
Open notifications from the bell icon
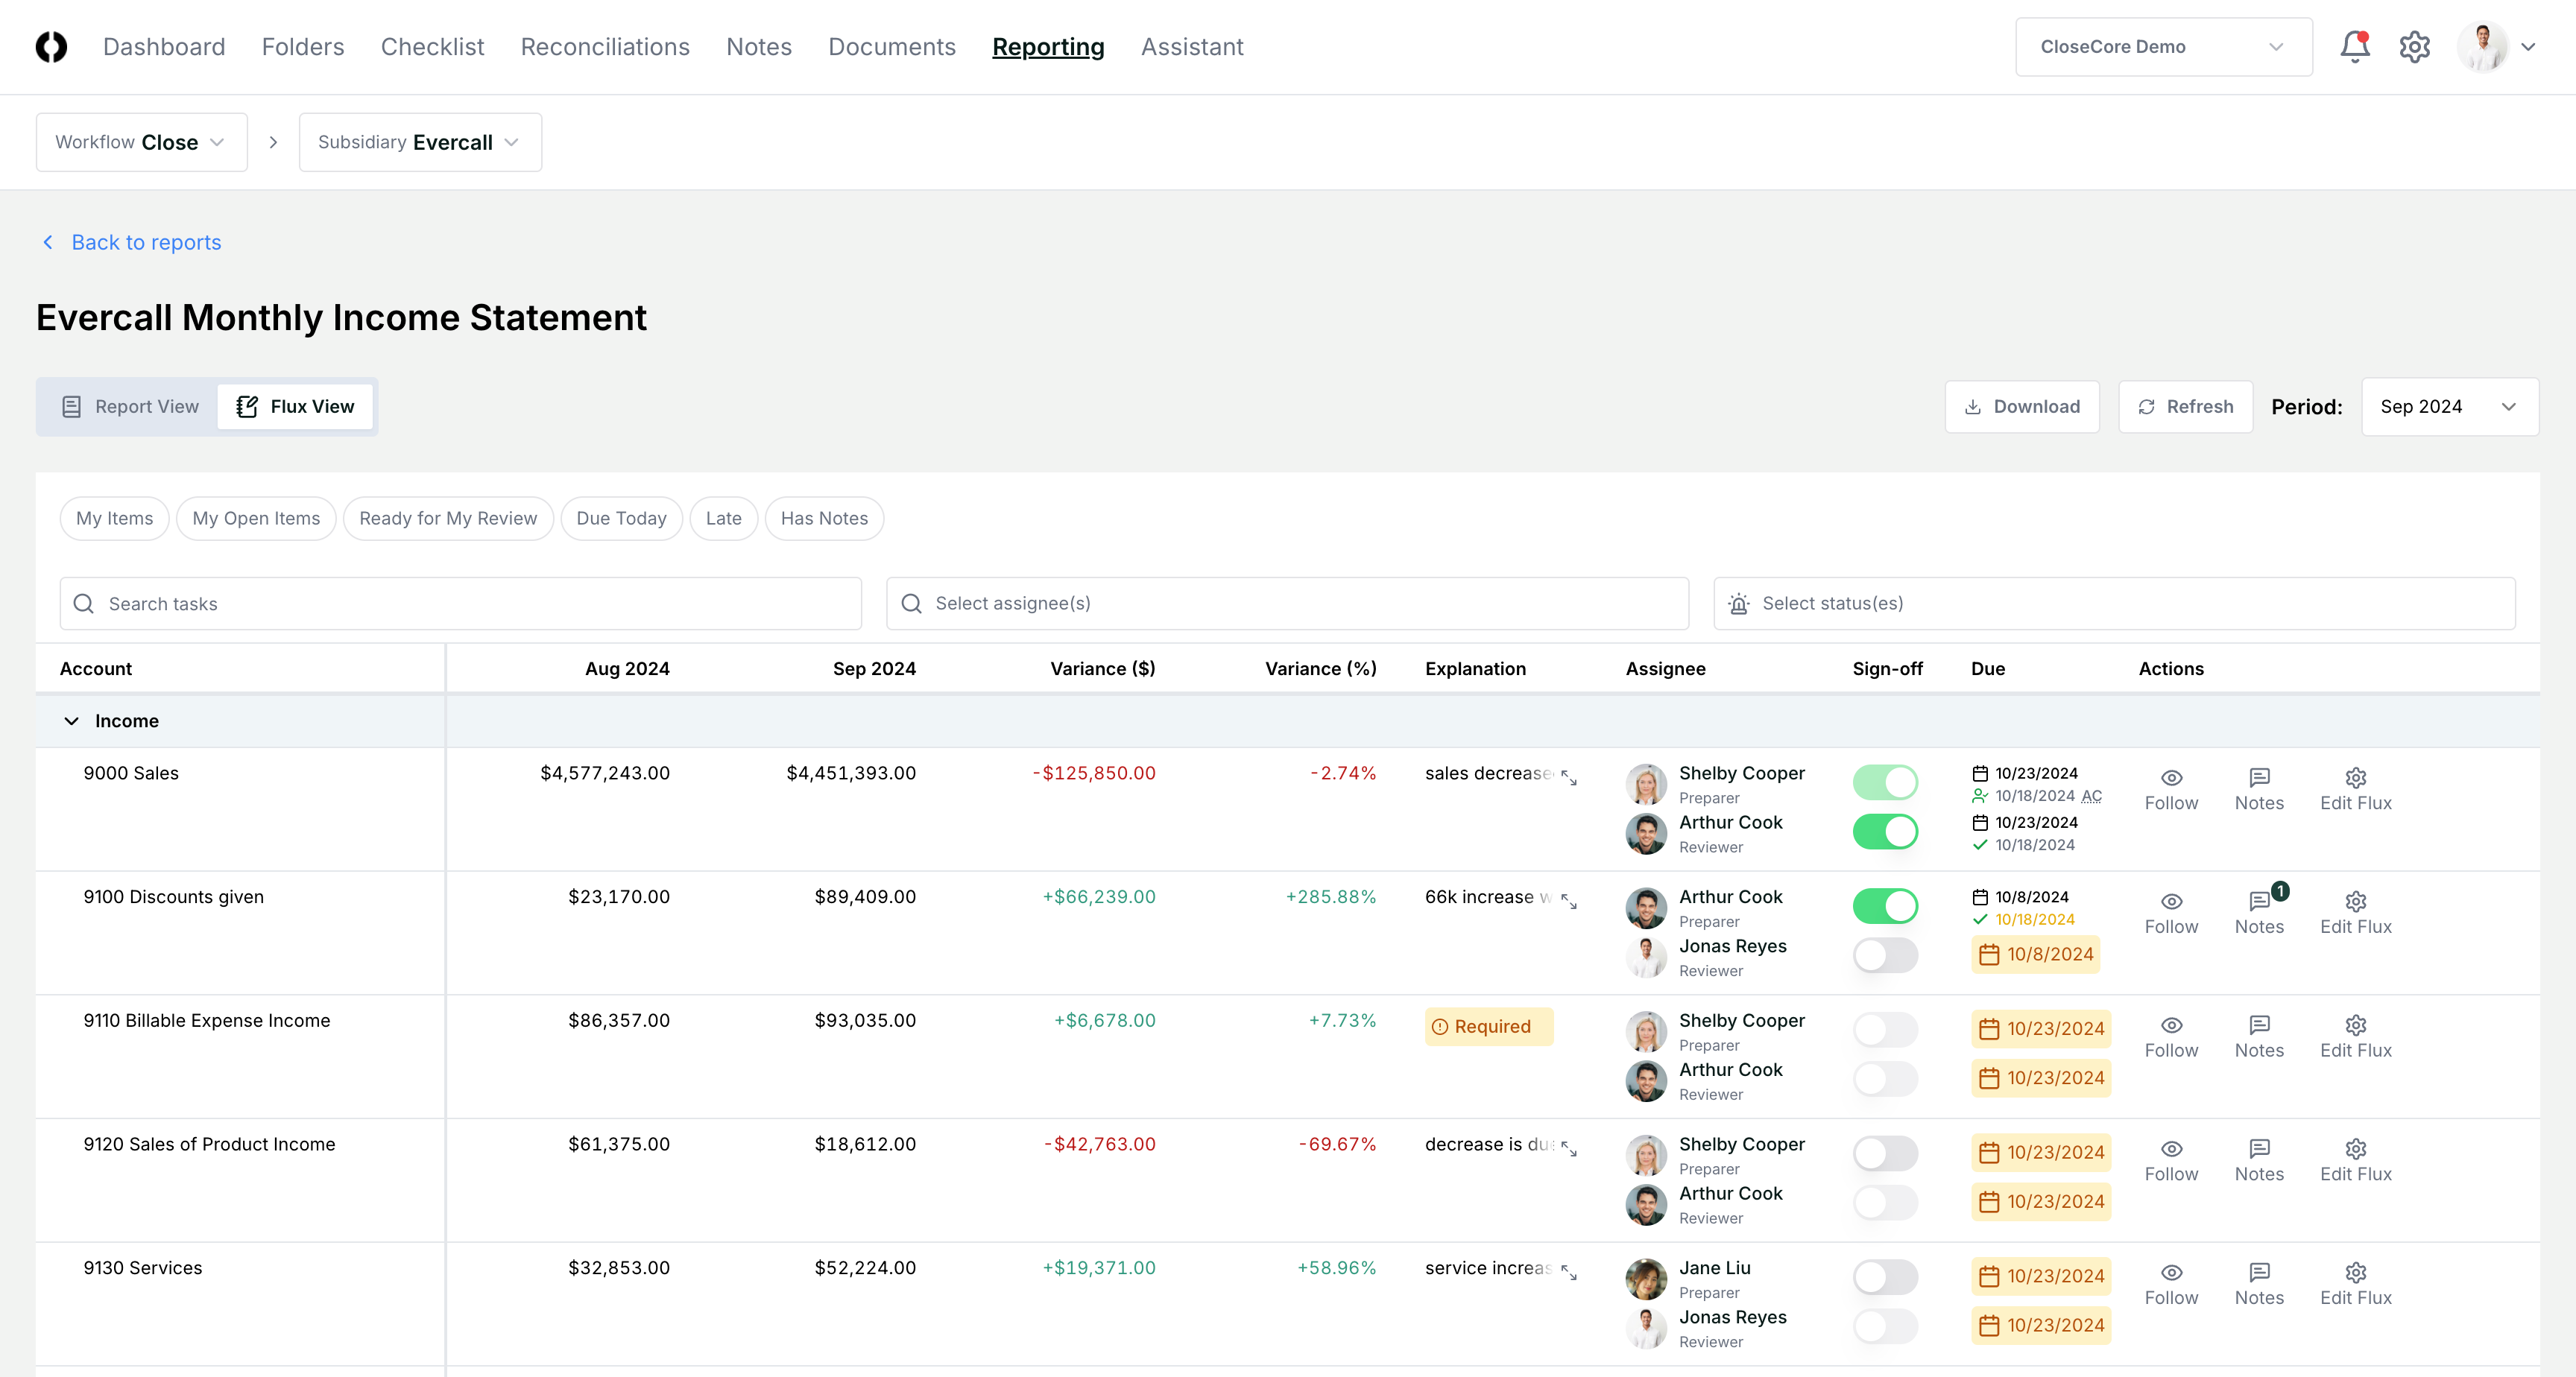[2355, 46]
